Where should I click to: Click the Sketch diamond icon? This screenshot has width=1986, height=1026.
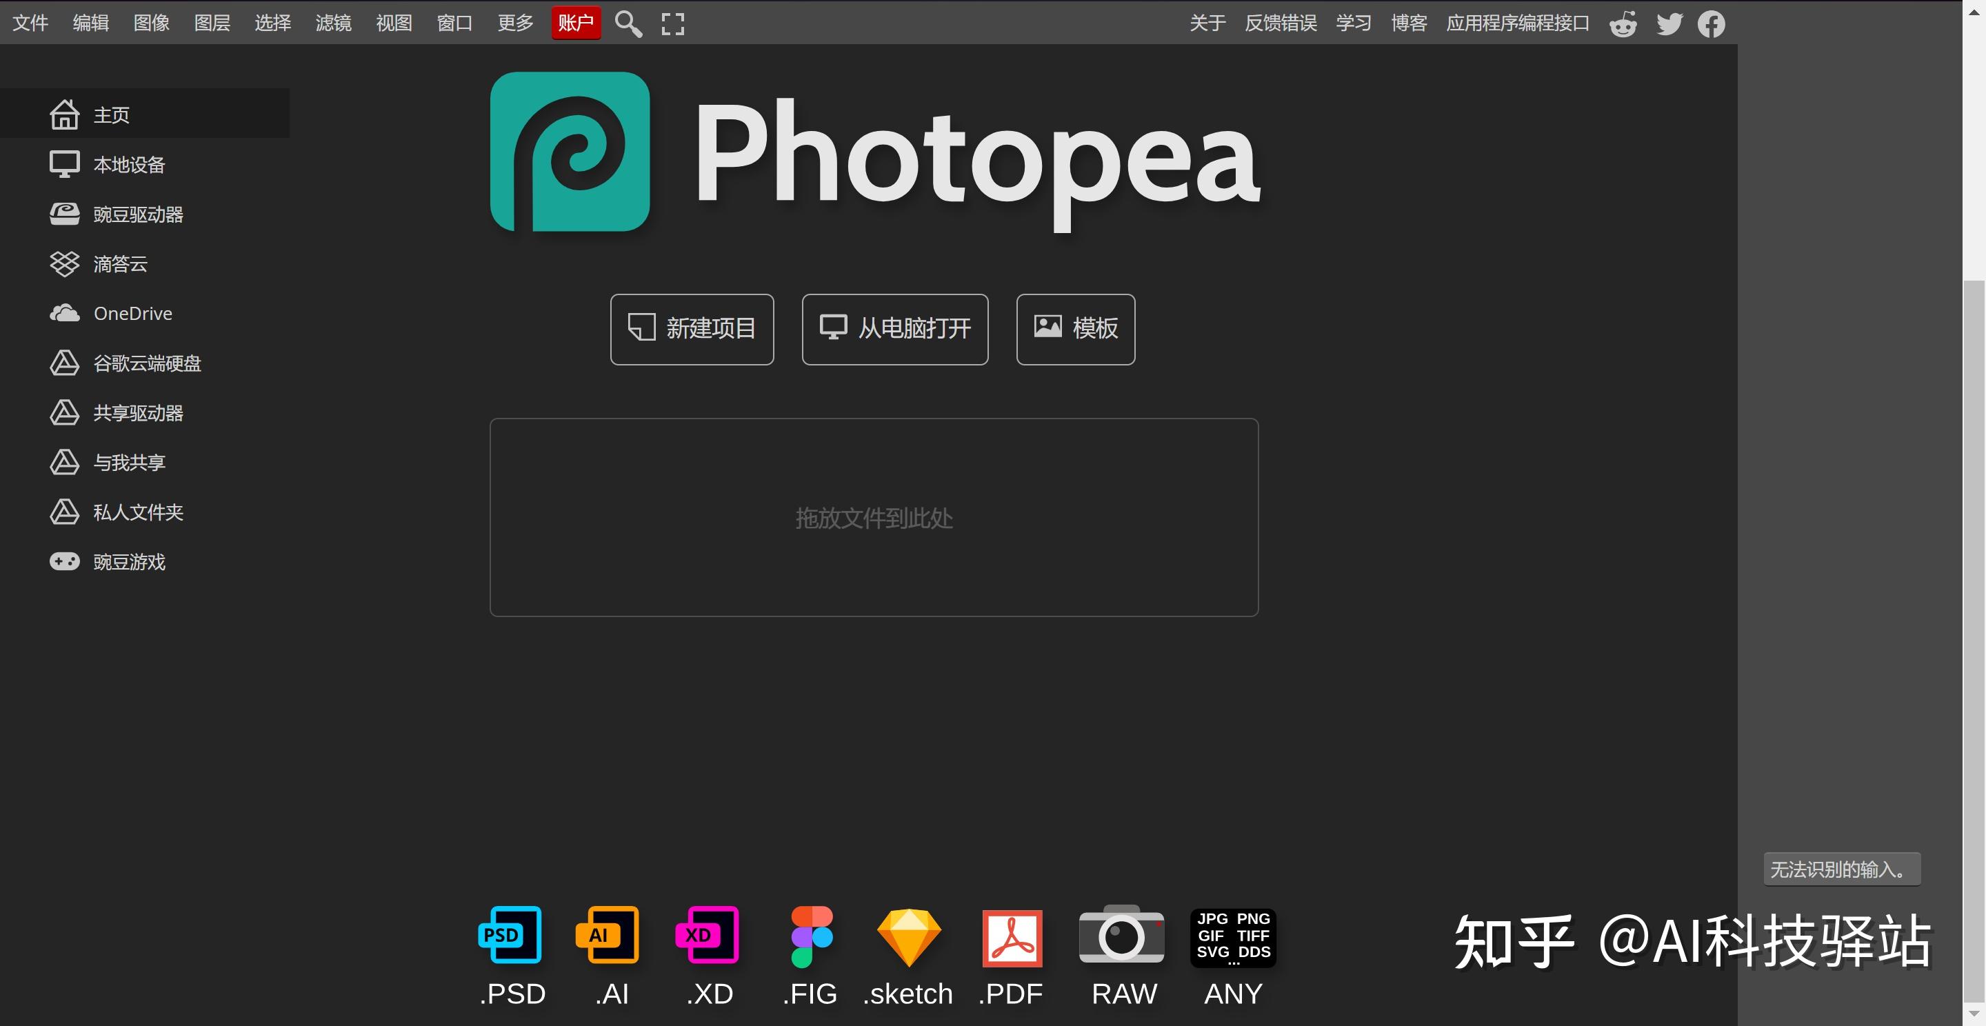pyautogui.click(x=909, y=937)
